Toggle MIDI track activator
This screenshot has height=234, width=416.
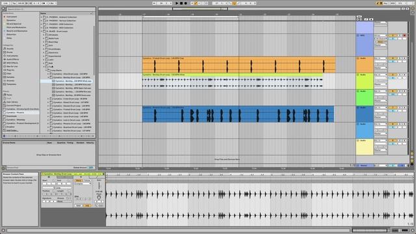(x=392, y=35)
